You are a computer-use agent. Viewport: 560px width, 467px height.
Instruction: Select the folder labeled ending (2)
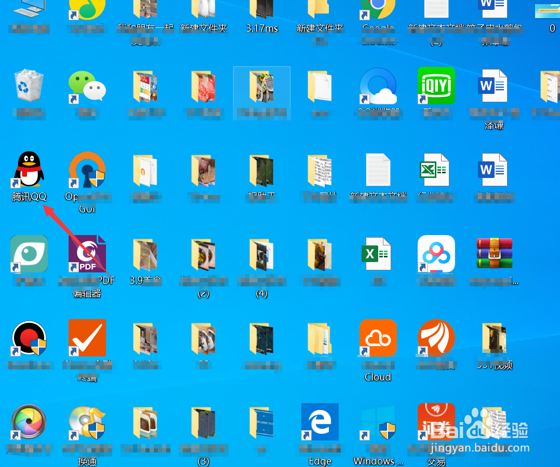click(203, 254)
